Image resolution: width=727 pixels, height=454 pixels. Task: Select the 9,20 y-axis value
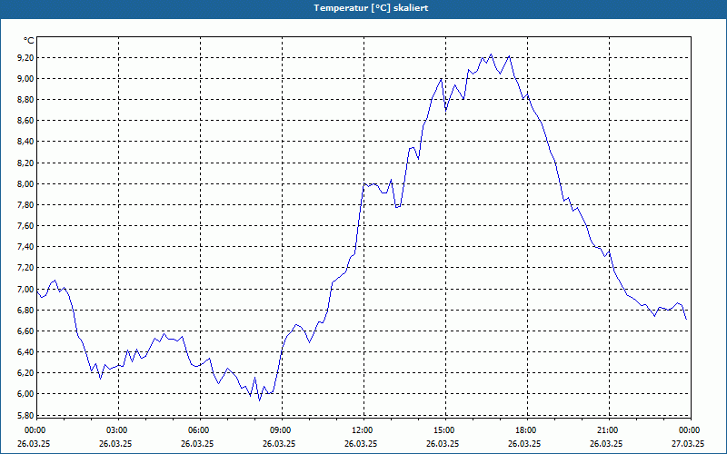coord(25,58)
